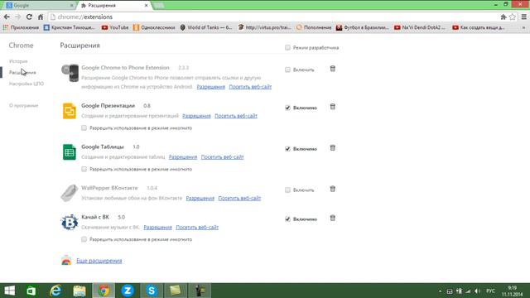Open Internet Explorer from the taskbar

[55, 291]
